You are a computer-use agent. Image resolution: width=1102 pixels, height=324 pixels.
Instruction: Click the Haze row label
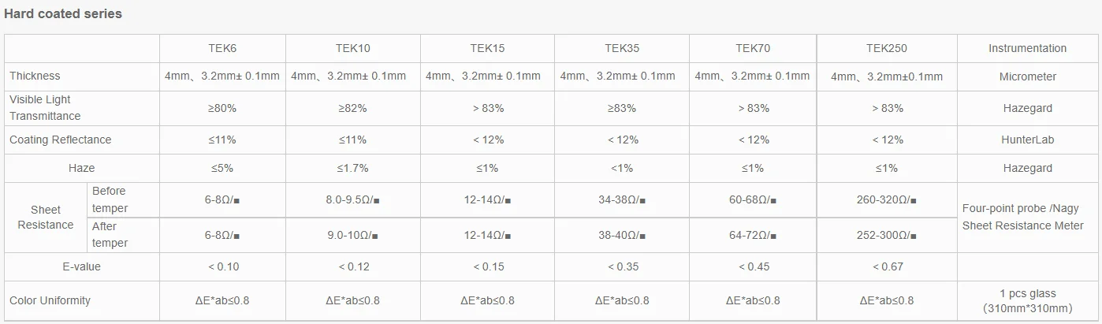coord(81,168)
